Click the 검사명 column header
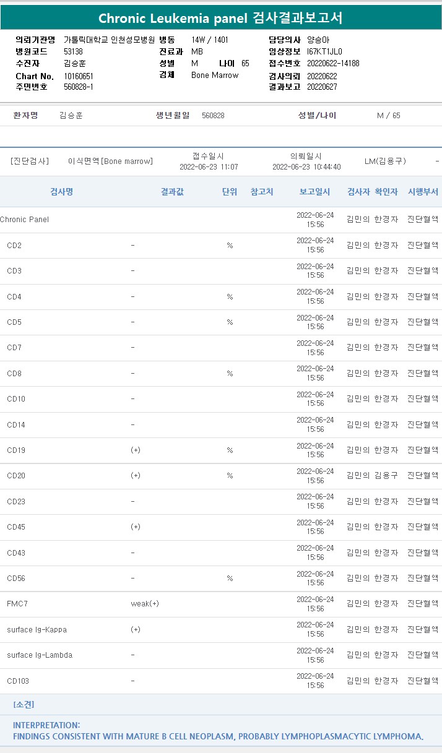The width and height of the screenshot is (442, 753). tap(61, 192)
